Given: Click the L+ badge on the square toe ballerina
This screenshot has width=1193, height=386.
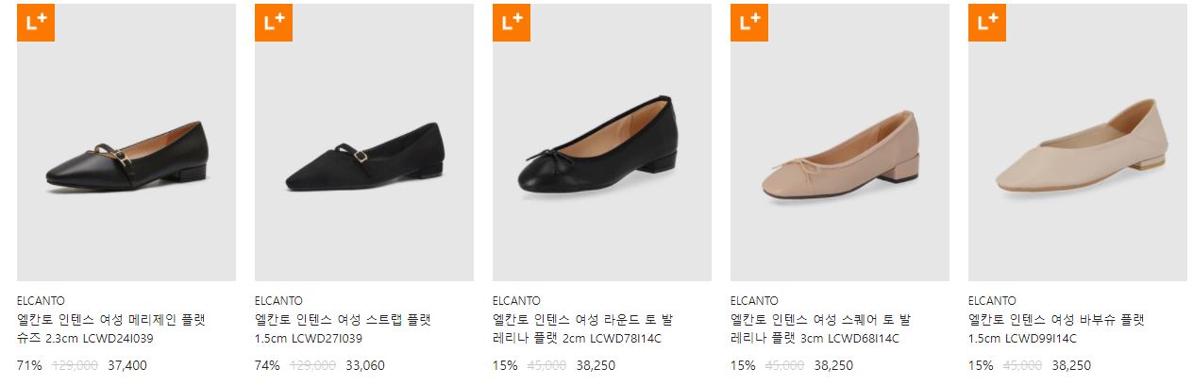Looking at the screenshot, I should [749, 23].
